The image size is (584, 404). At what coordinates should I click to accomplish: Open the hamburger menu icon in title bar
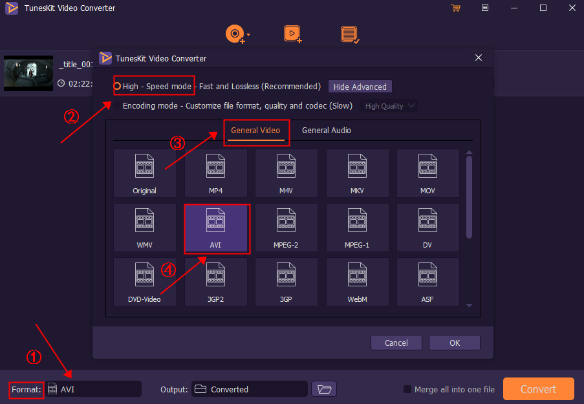coord(485,8)
